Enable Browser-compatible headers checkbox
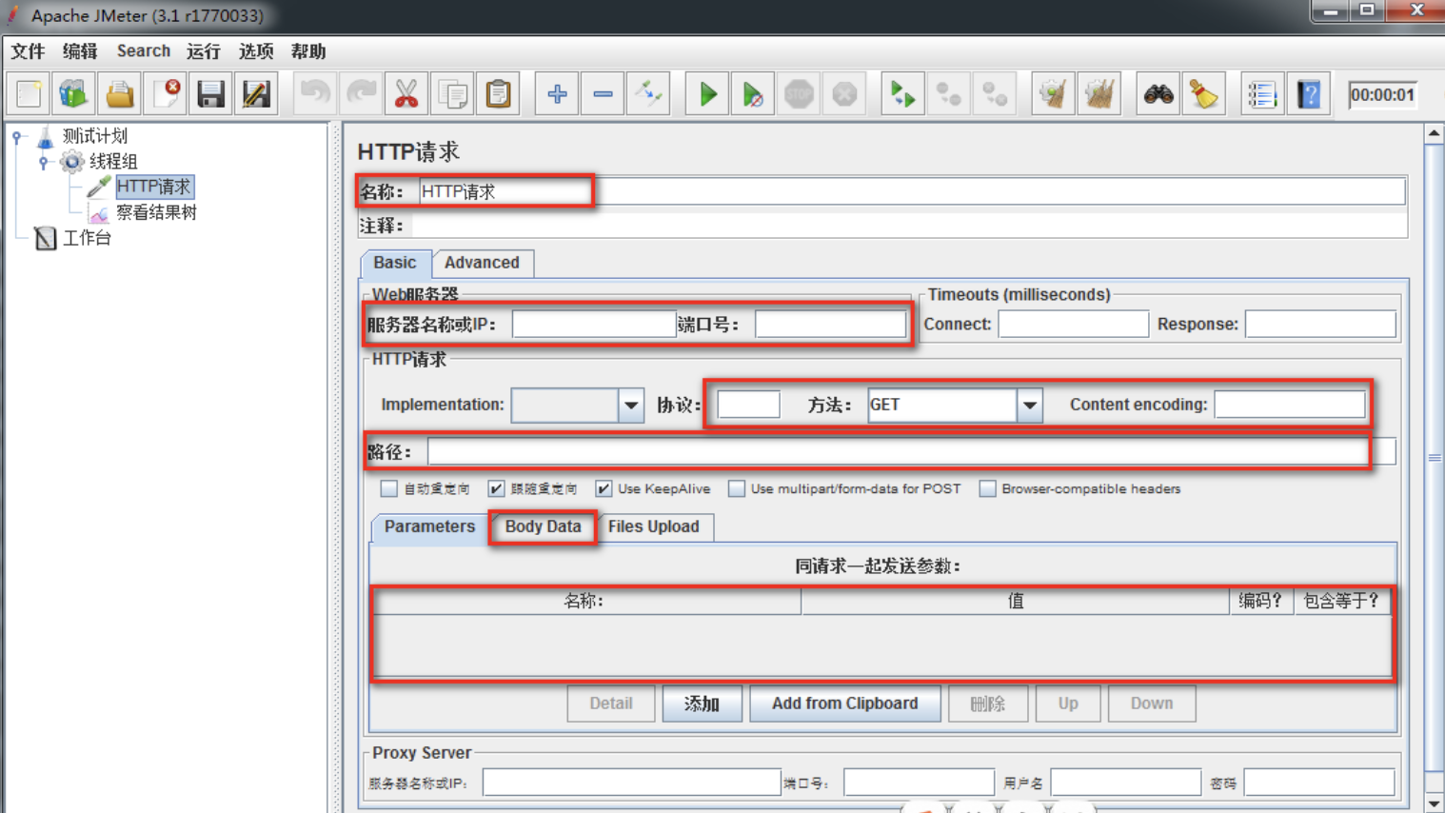The height and width of the screenshot is (813, 1445). (987, 488)
